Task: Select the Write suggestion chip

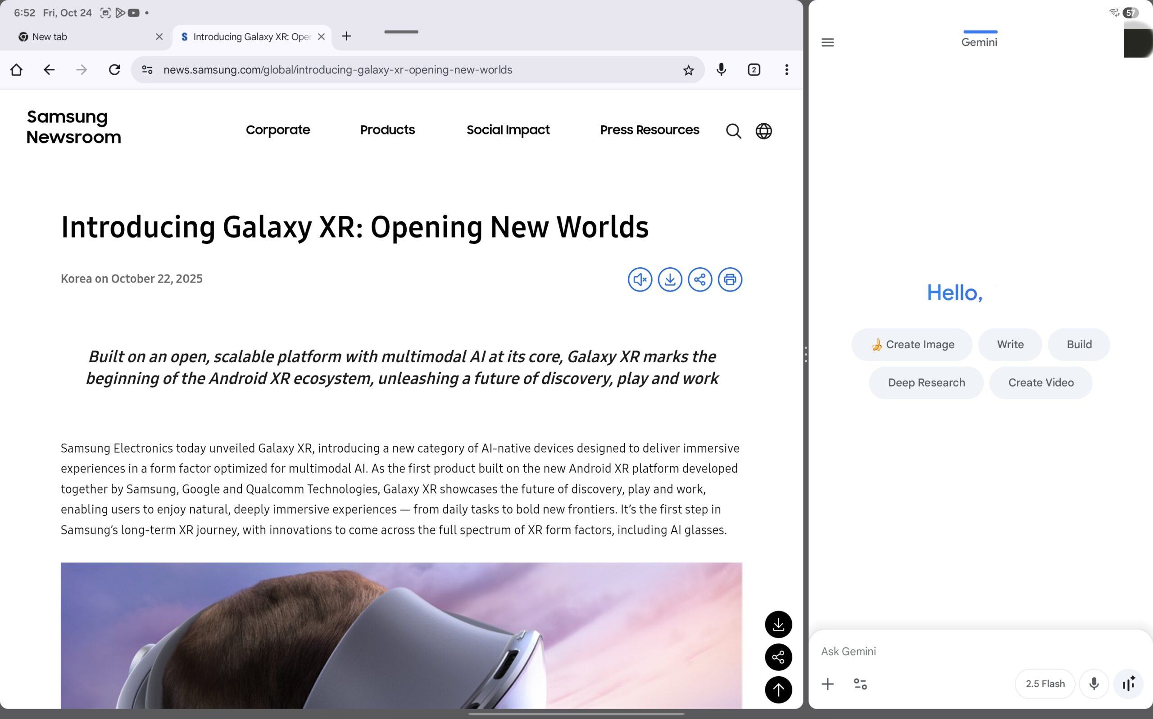Action: [x=1010, y=344]
